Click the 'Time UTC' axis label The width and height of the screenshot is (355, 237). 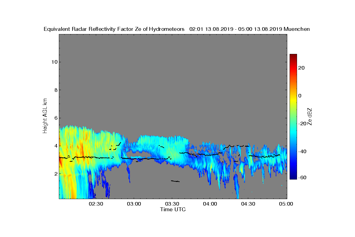[x=173, y=209]
